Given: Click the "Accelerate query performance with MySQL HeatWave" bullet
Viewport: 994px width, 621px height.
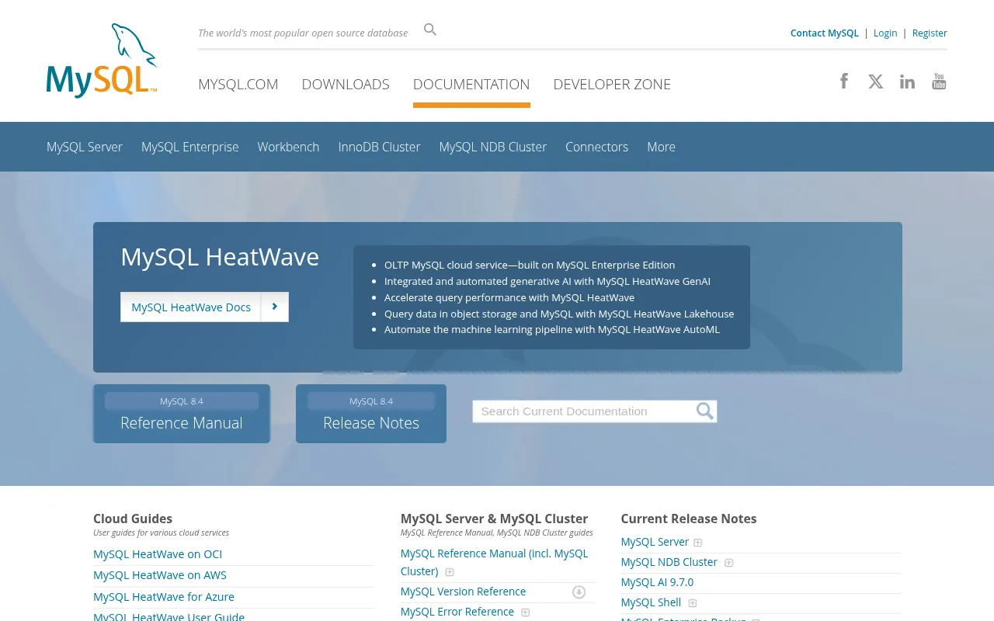Looking at the screenshot, I should [x=509, y=297].
